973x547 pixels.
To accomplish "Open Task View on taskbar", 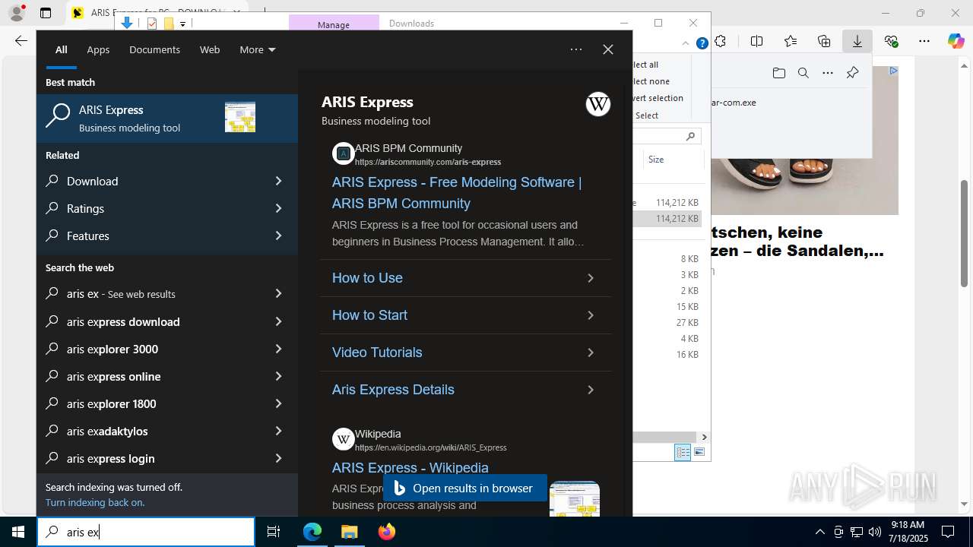I will pyautogui.click(x=274, y=532).
